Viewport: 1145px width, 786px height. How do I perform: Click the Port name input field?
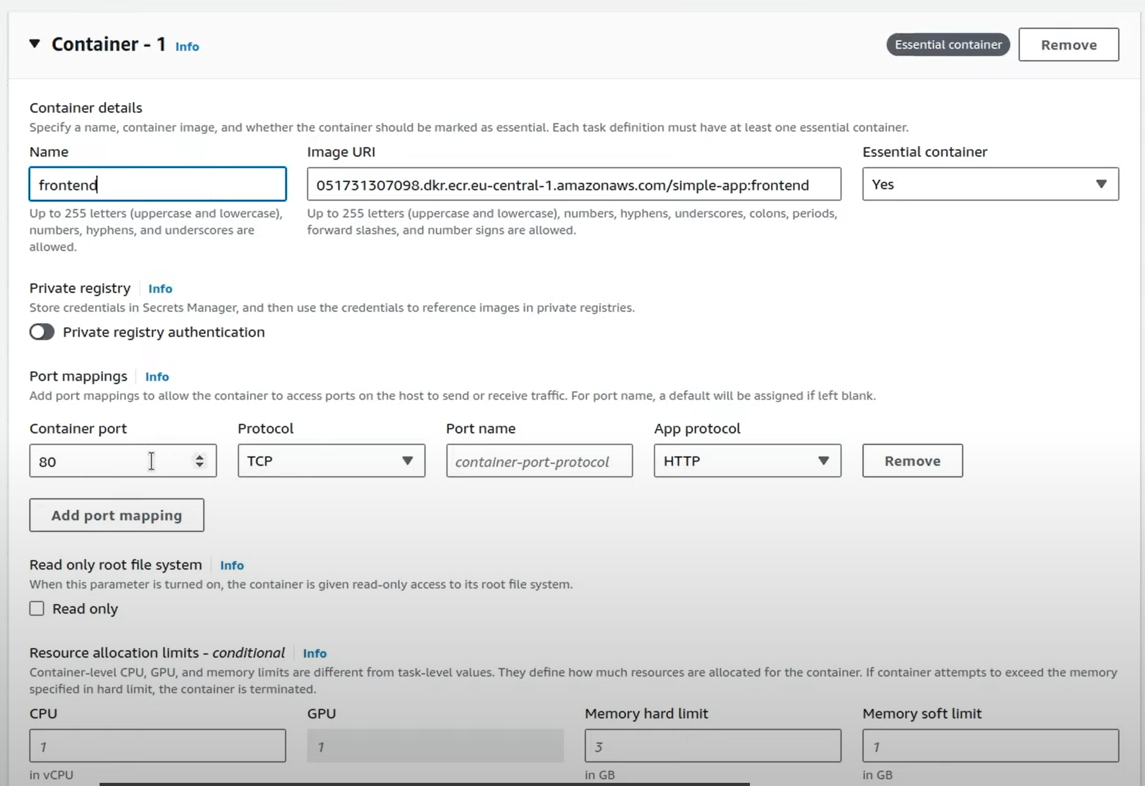[x=539, y=461]
